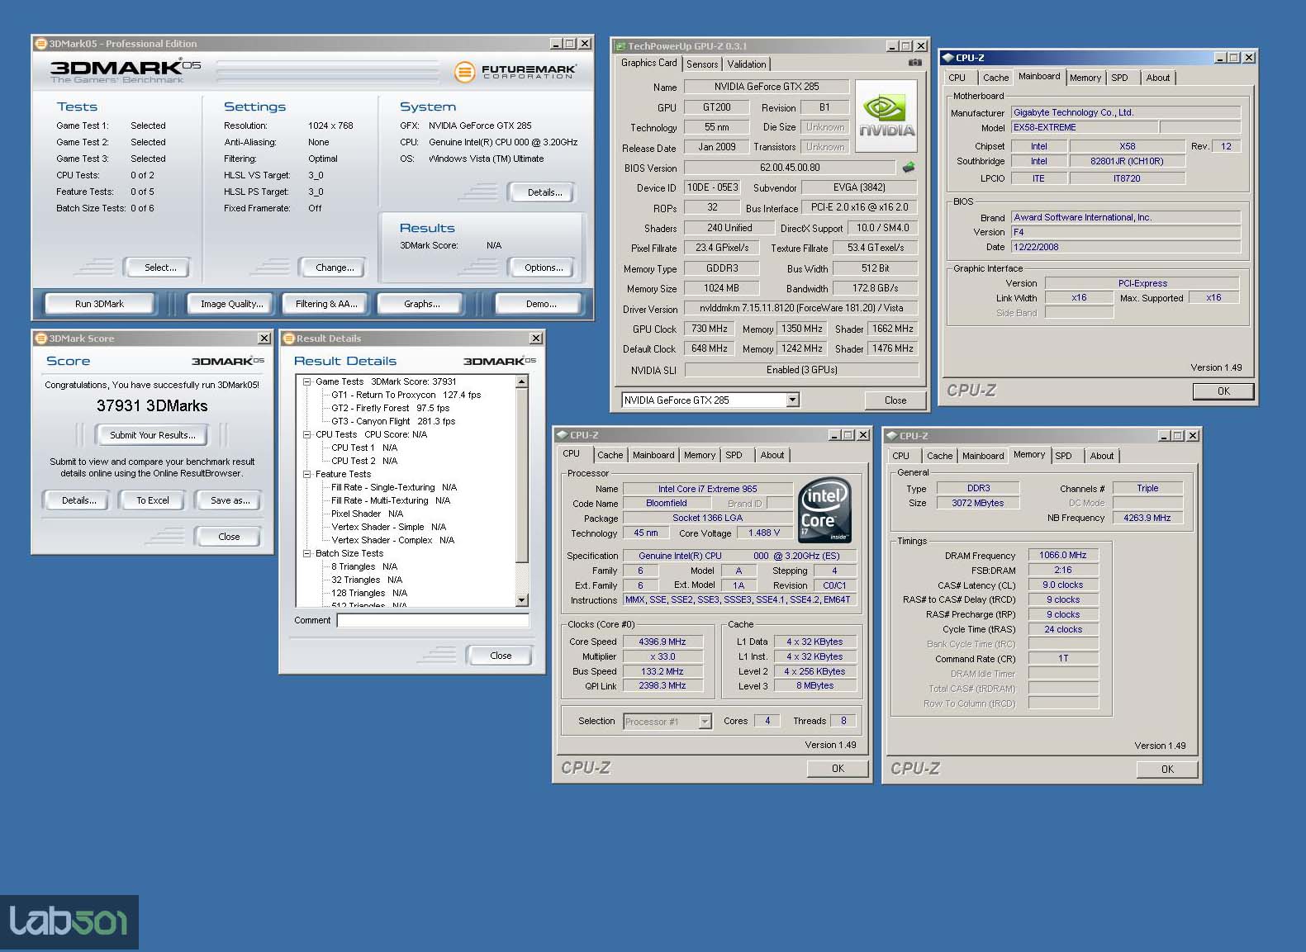
Task: Click the 3DMark05 title bar app icon
Action: point(40,44)
